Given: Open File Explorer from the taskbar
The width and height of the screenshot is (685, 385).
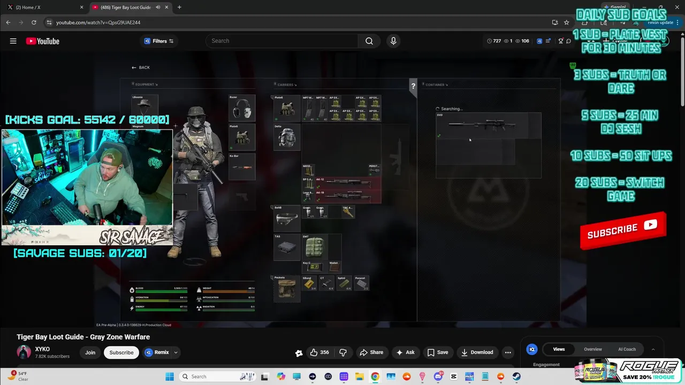Looking at the screenshot, I should (x=360, y=376).
